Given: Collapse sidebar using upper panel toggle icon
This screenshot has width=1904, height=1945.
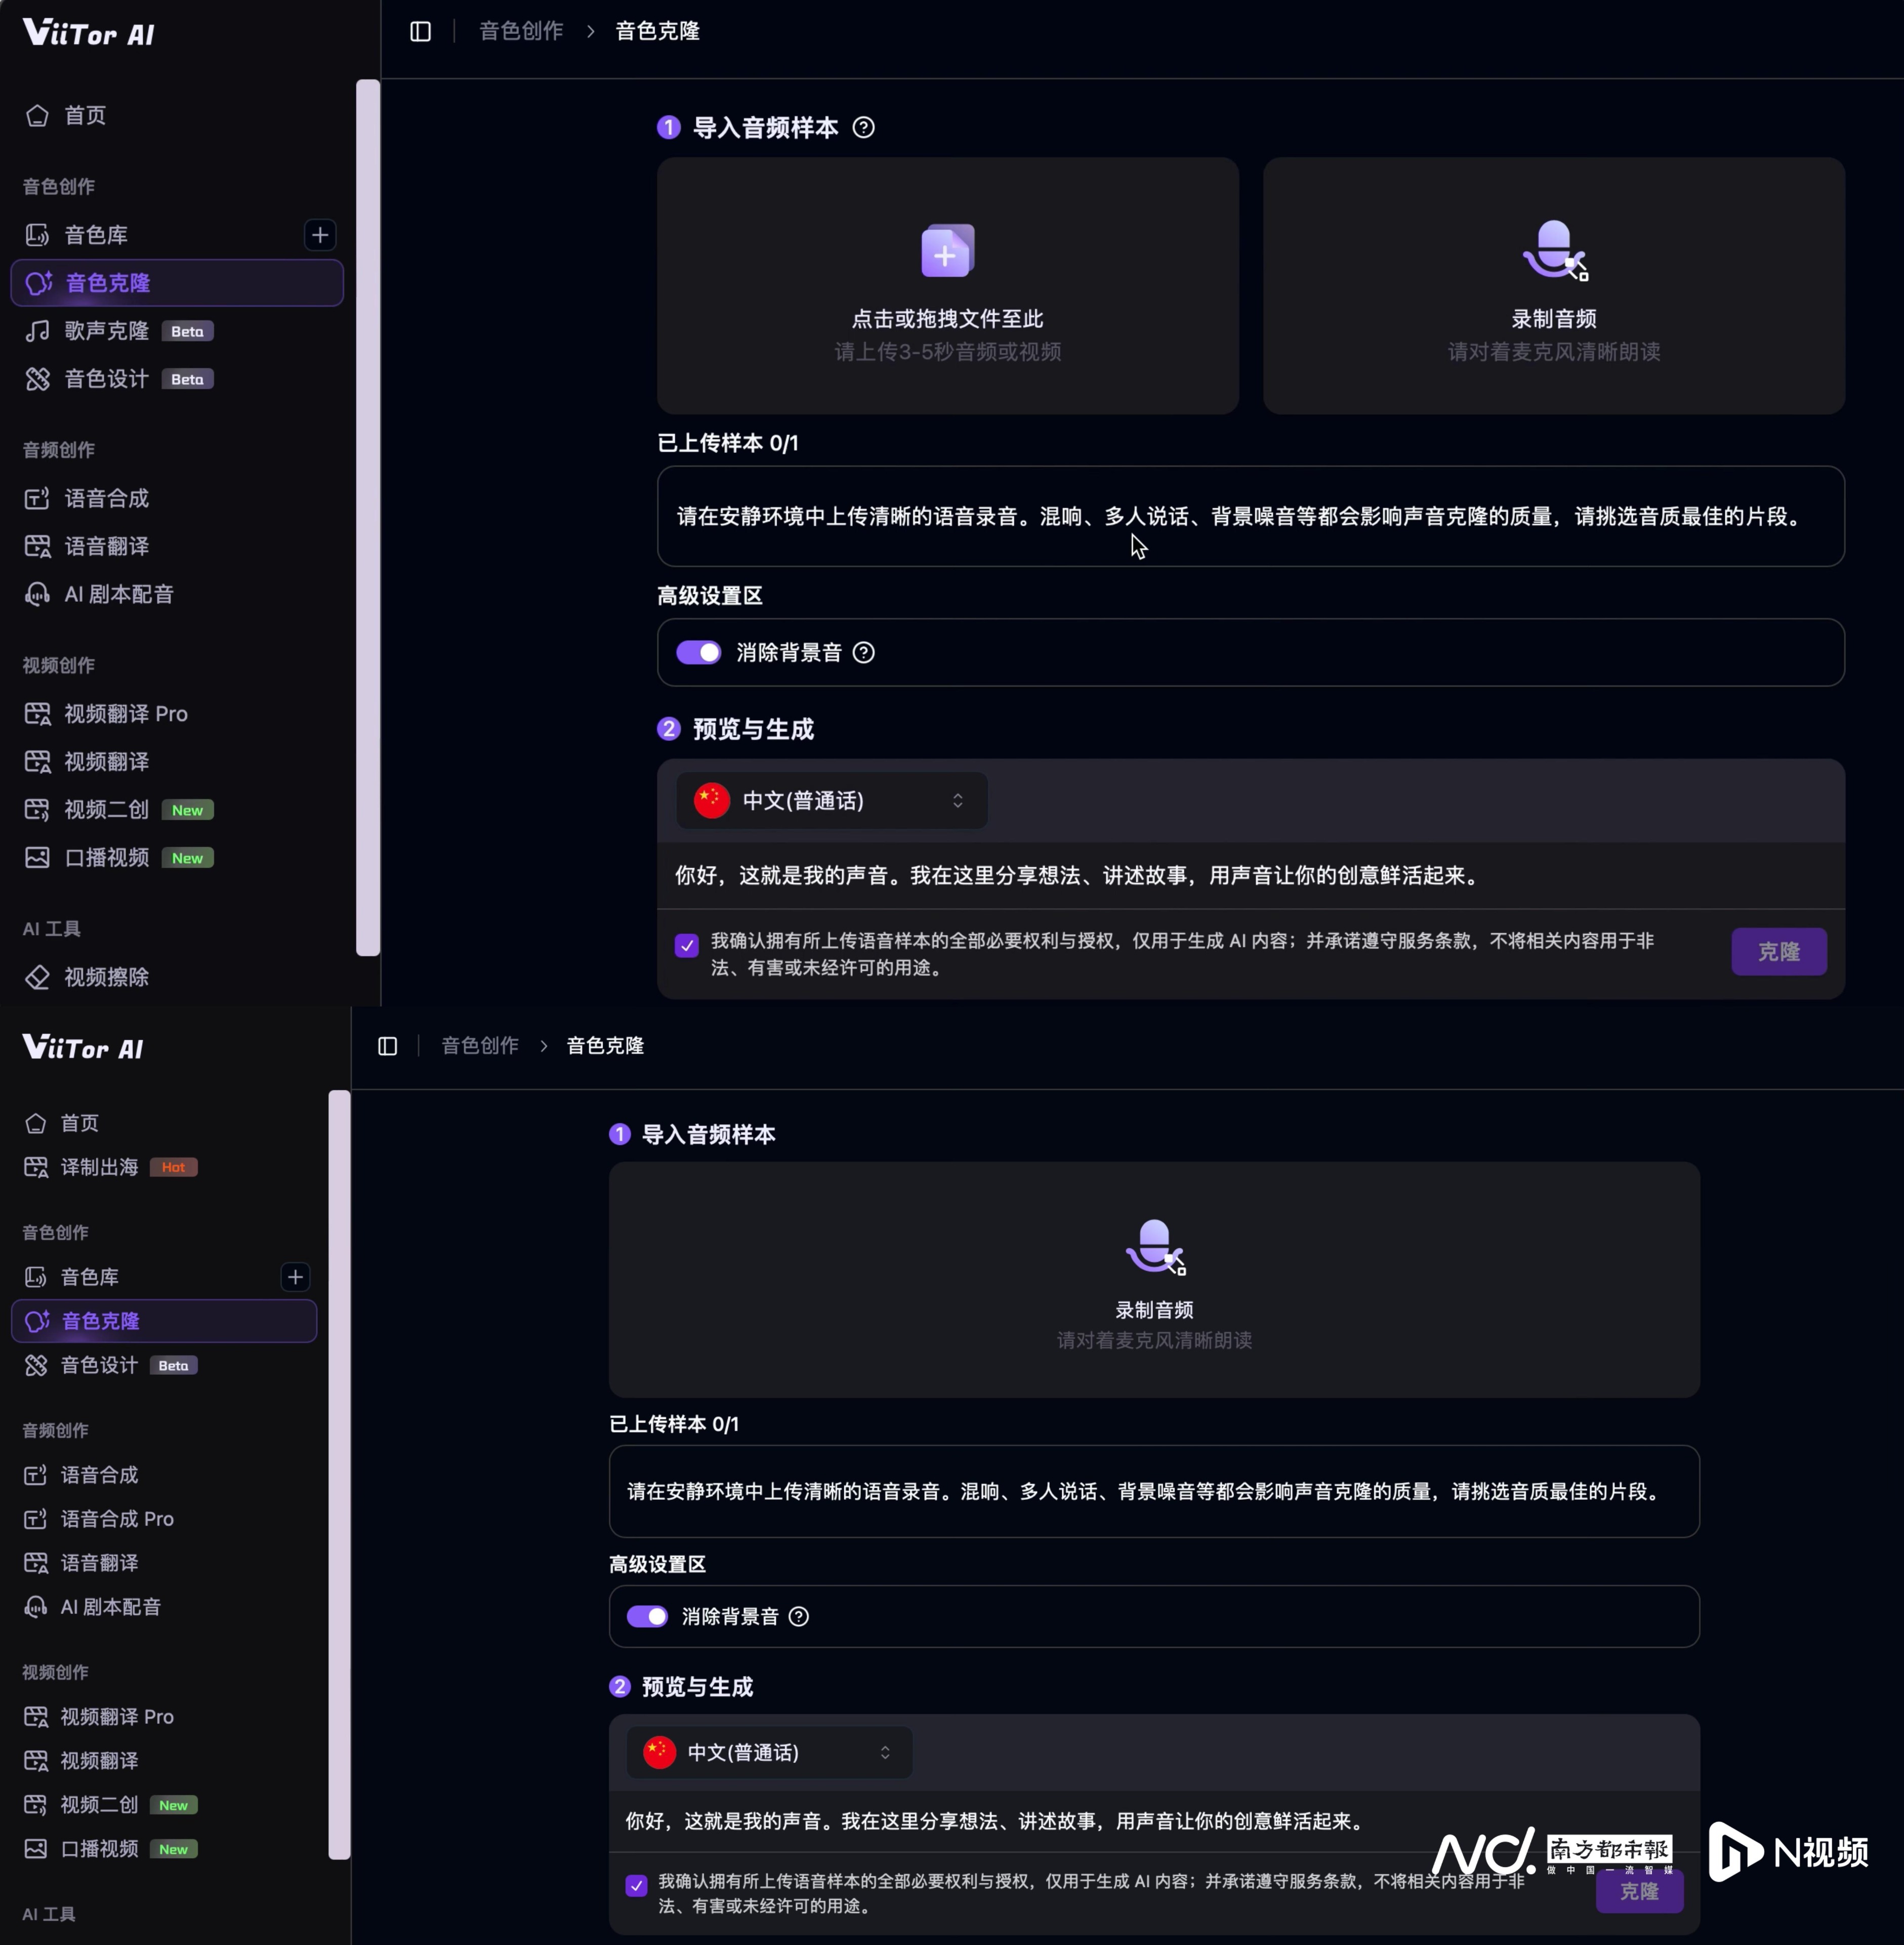Looking at the screenshot, I should 420,32.
